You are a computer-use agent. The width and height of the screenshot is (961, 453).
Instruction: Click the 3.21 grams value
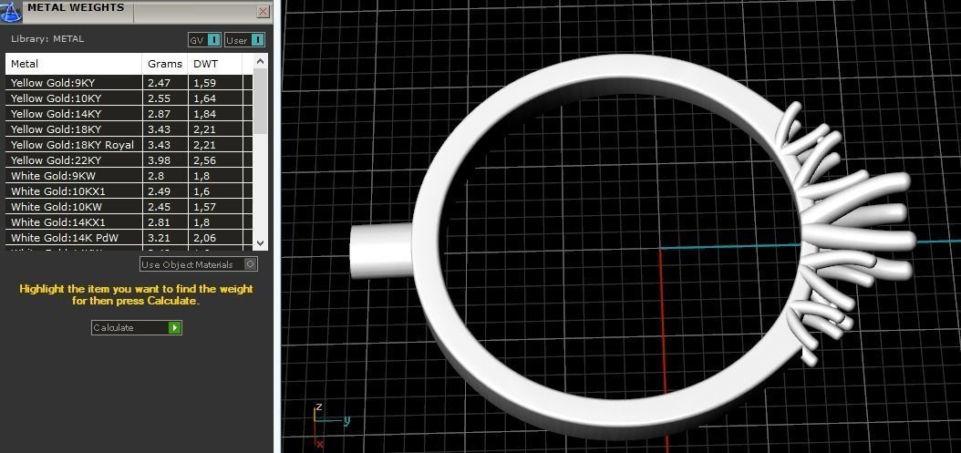click(159, 238)
